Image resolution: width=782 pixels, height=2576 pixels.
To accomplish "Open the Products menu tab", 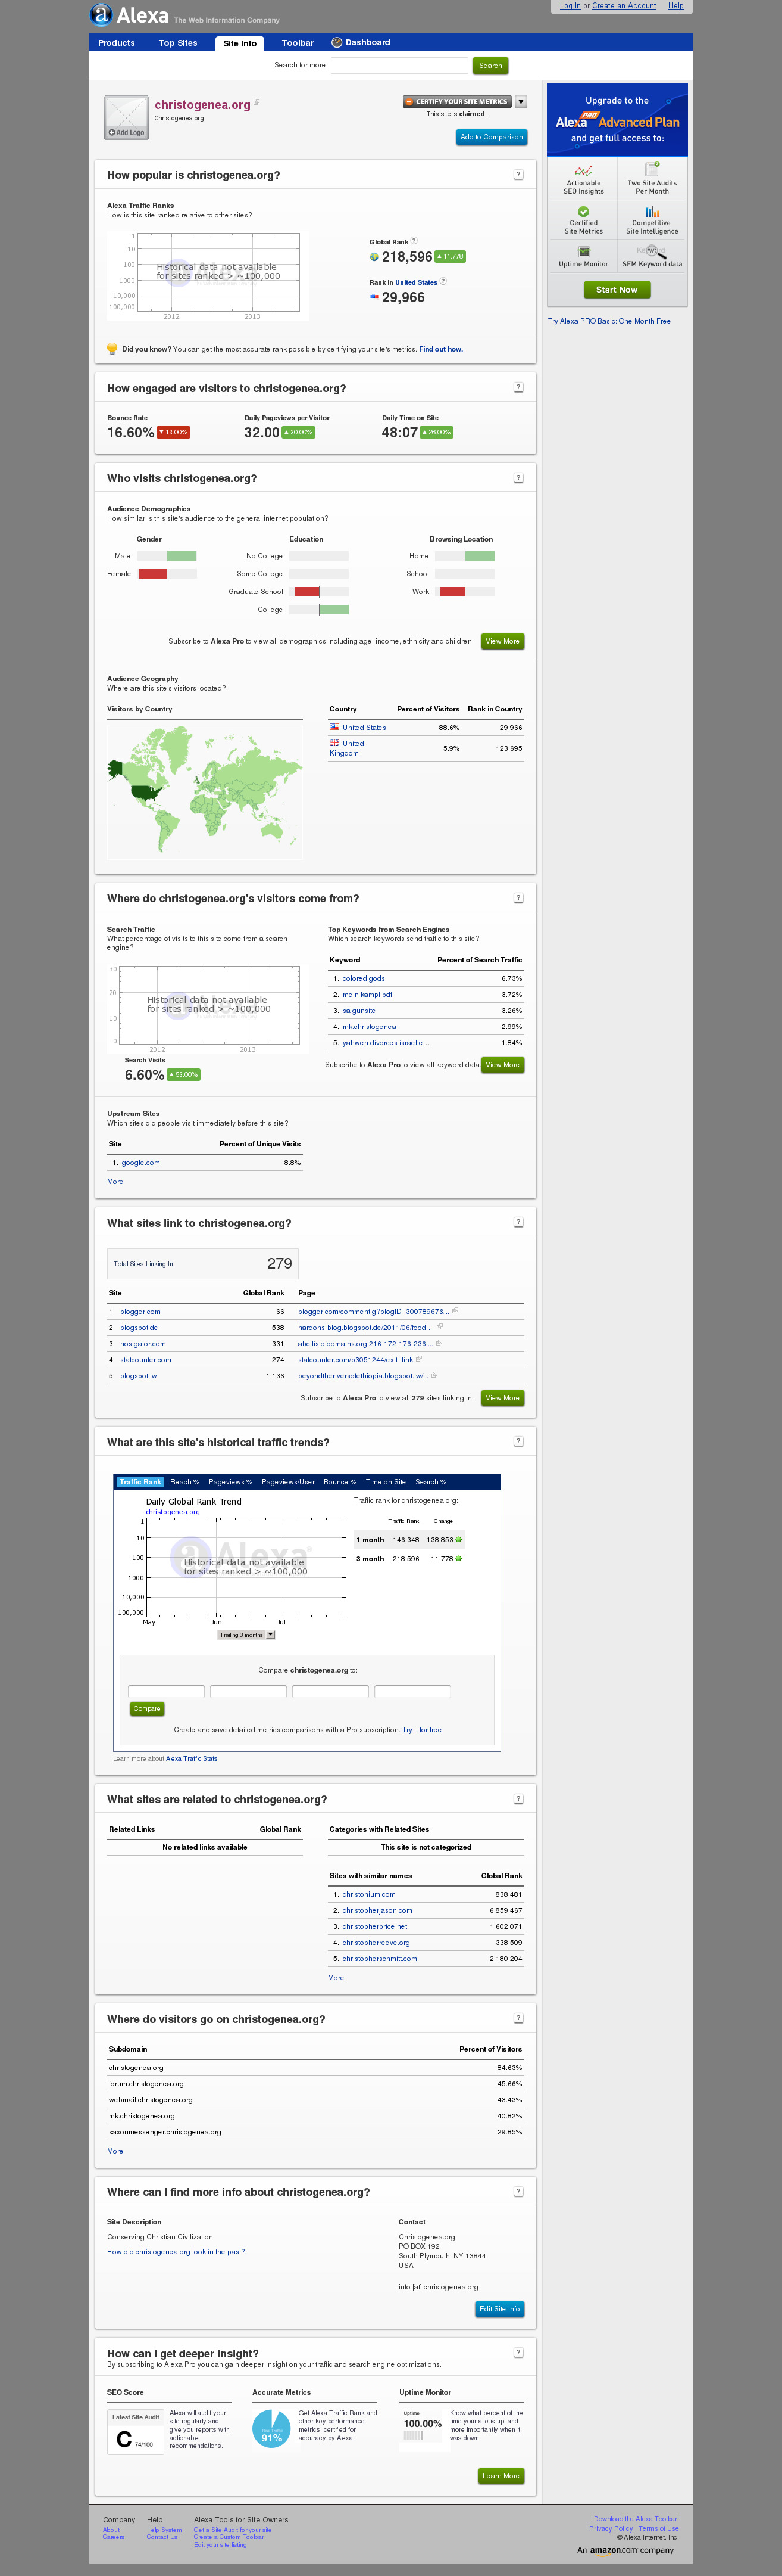I will point(117,43).
